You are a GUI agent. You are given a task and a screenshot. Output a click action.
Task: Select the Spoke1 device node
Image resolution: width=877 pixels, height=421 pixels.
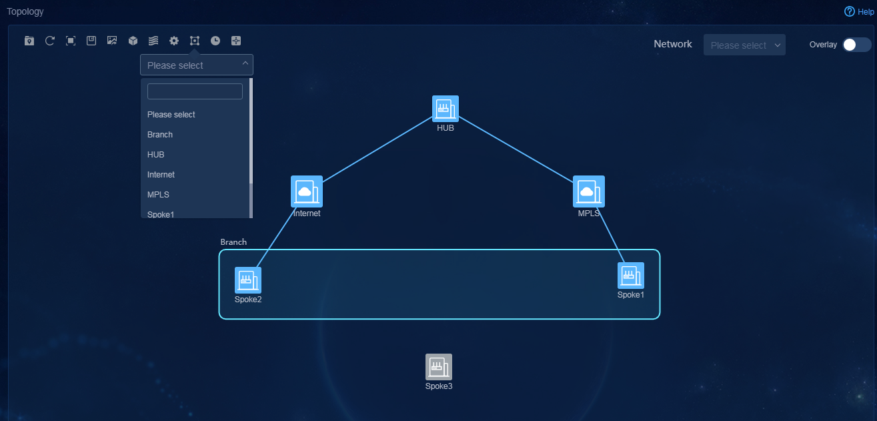pos(631,276)
